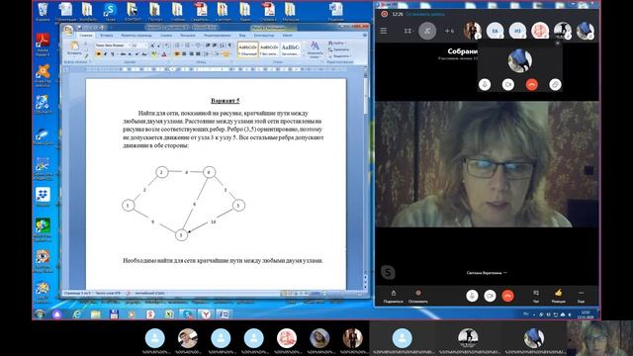This screenshot has width=633, height=356.
Task: Open Yandex browser from the taskbar
Action: point(206,314)
